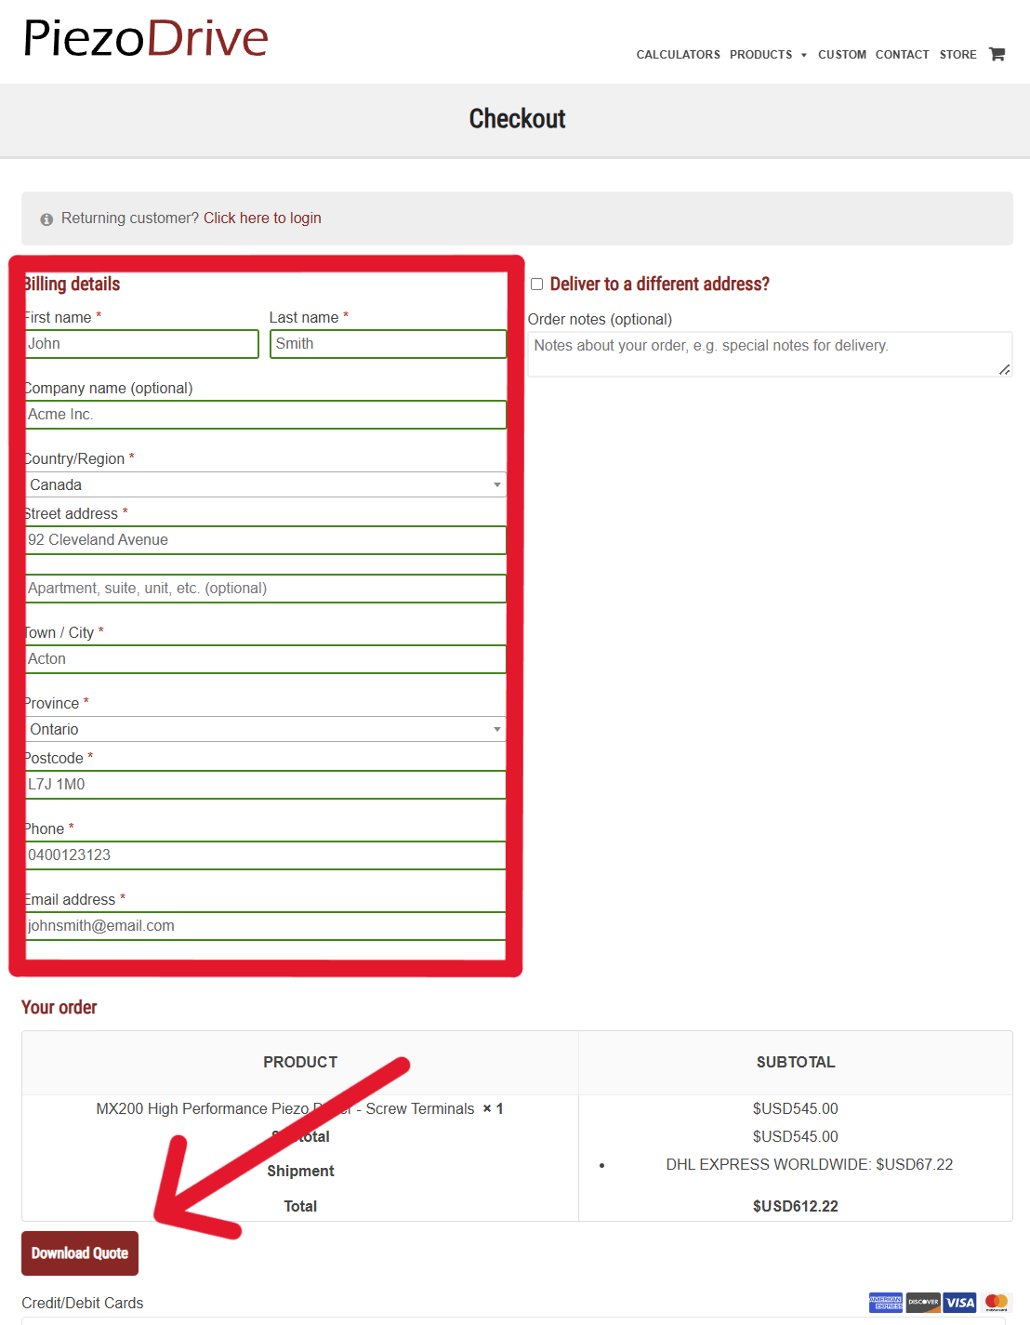Tick the Deliver to a different address checkbox
Image resolution: width=1030 pixels, height=1325 pixels.
pos(536,285)
